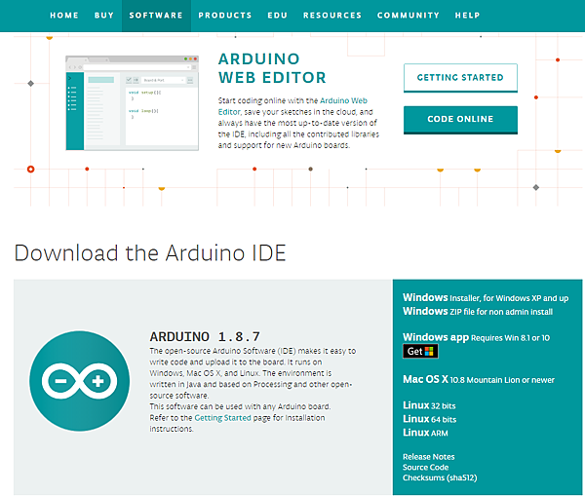Click the Web Editor screenshot thumbnail
585x496 pixels.
(132, 103)
